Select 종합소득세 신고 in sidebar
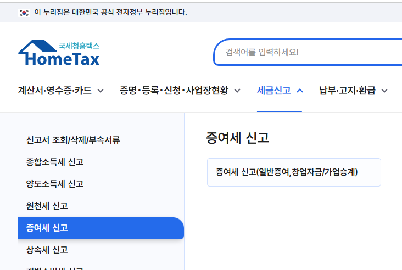 click(55, 162)
